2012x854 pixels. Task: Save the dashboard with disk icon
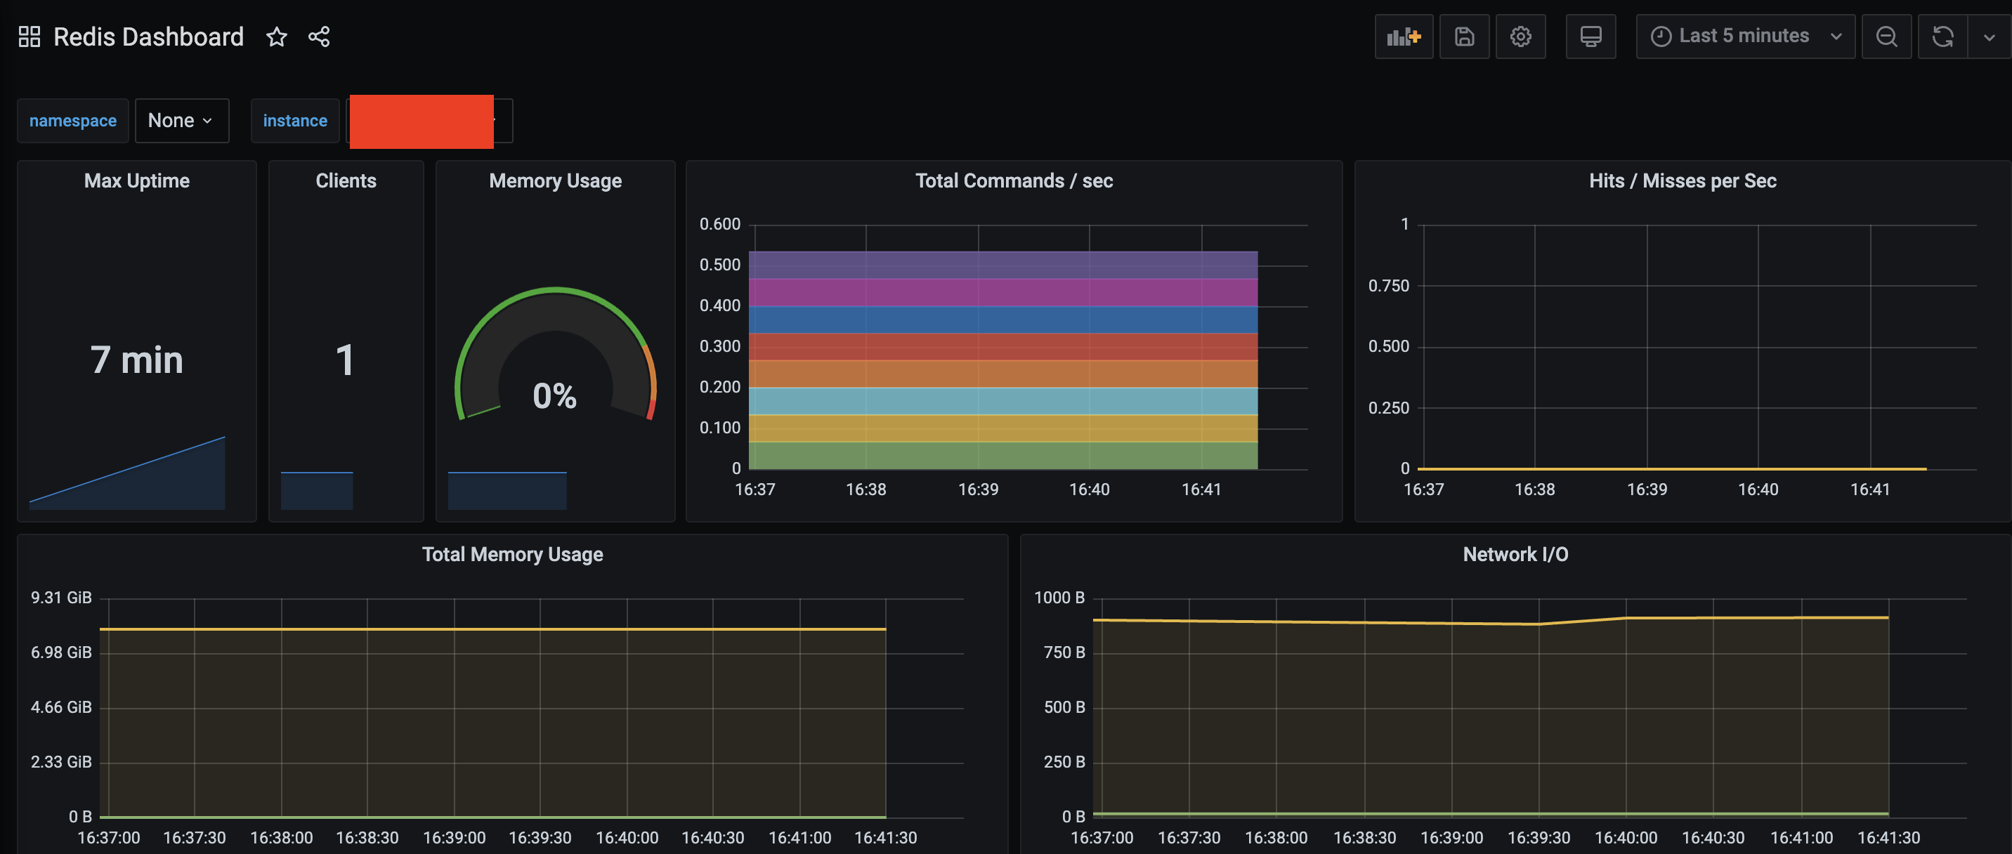click(x=1464, y=37)
